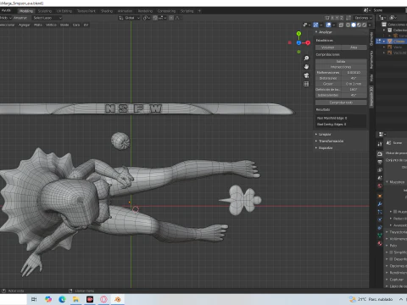Open the Material properties tab icon
This screenshot has height=305, width=407.
click(x=380, y=243)
